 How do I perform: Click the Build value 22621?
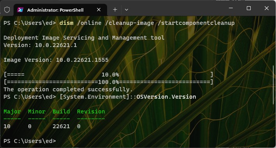coord(61,126)
